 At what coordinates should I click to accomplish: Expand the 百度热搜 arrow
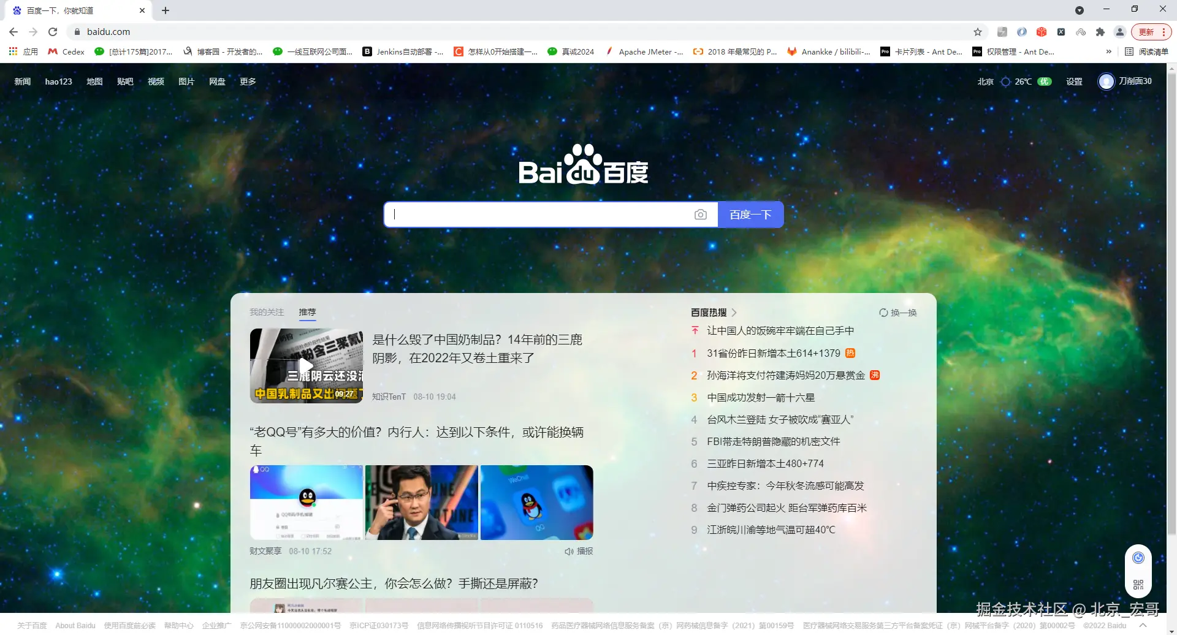(x=734, y=313)
